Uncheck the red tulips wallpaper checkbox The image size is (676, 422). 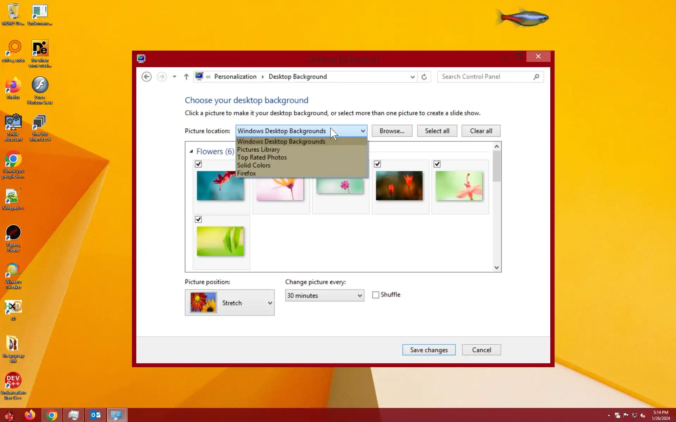(377, 164)
